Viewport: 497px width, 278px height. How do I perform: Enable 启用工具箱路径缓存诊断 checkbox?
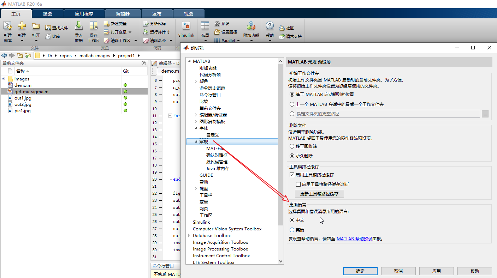(298, 184)
